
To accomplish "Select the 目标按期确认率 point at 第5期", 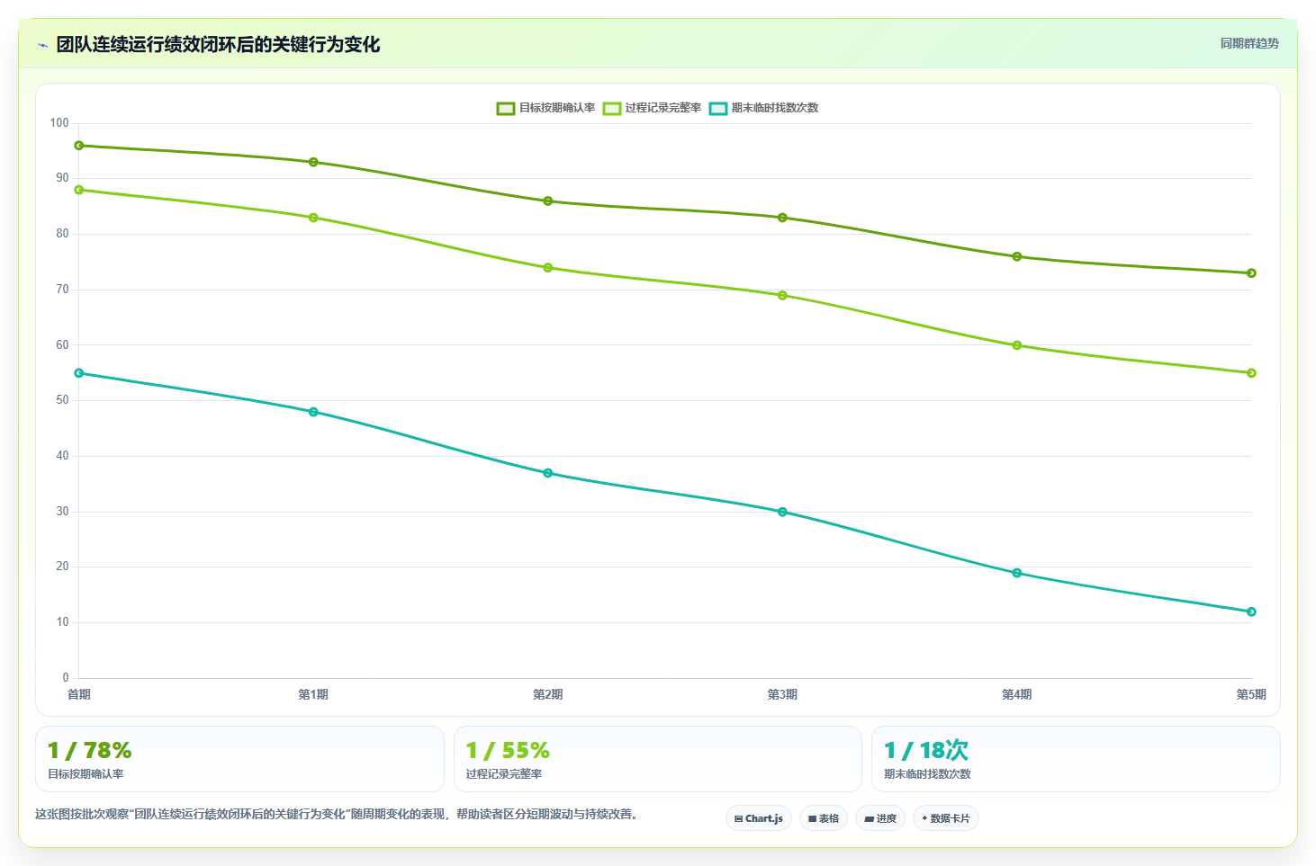I will (x=1251, y=273).
